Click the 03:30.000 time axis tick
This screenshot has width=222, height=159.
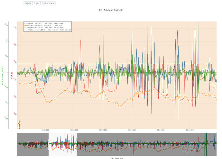pyautogui.click(x=132, y=130)
